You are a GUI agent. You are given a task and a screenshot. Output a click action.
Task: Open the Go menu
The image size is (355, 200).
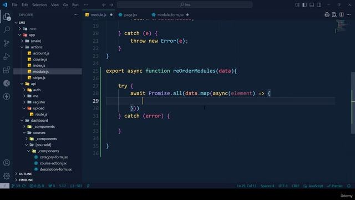pyautogui.click(x=65, y=5)
